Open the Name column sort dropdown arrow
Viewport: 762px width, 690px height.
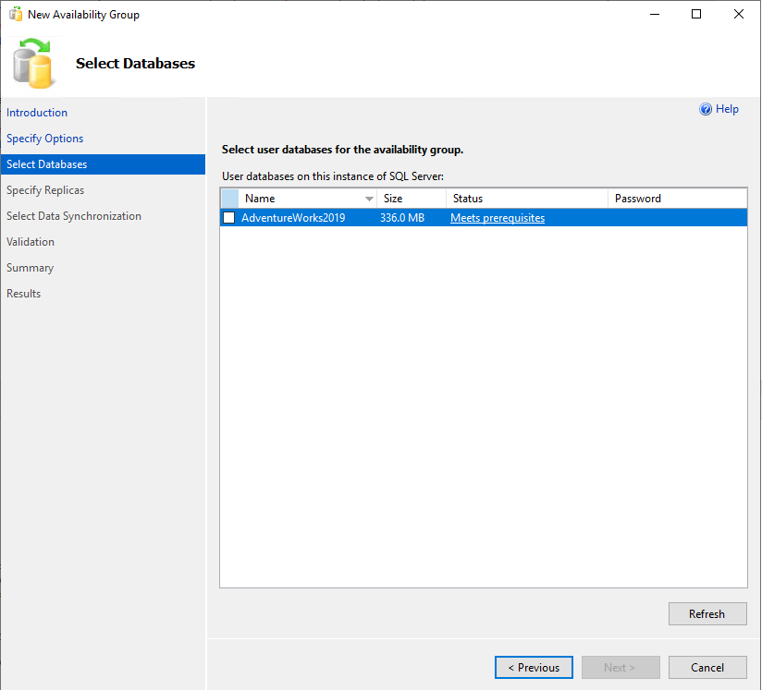point(369,199)
